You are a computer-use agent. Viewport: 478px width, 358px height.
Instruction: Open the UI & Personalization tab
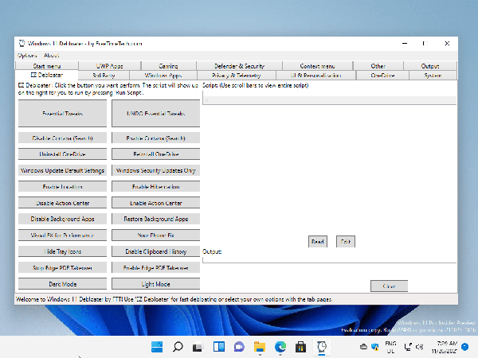315,76
